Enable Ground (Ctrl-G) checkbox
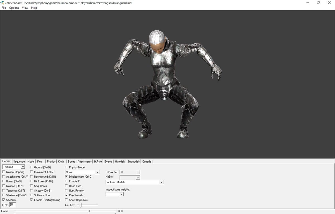This screenshot has width=335, height=214. tap(40, 167)
